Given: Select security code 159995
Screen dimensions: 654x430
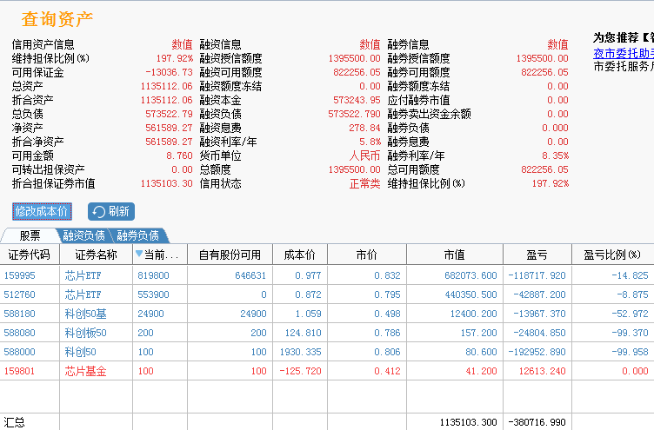Looking at the screenshot, I should pyautogui.click(x=20, y=275).
